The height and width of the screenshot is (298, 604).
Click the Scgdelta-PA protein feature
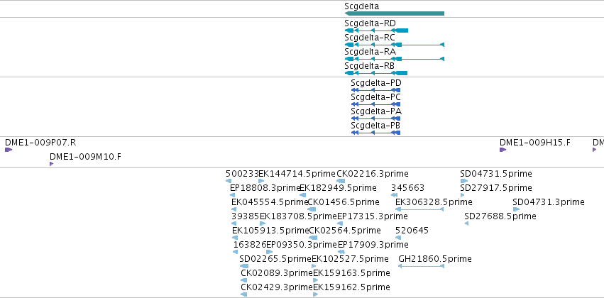tap(375, 118)
